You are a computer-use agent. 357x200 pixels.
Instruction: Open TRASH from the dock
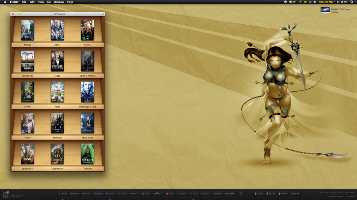pos(294,194)
